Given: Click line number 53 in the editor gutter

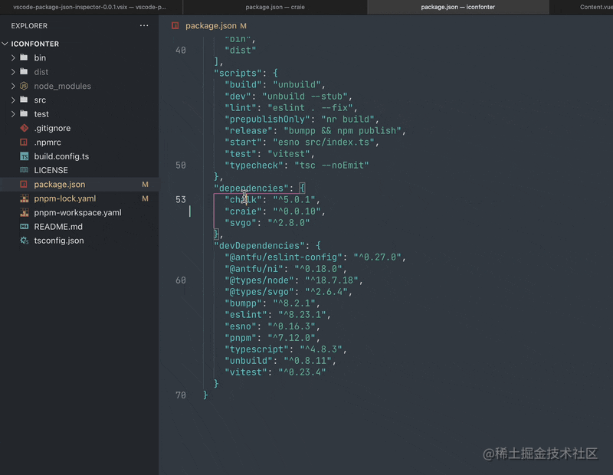Looking at the screenshot, I should [179, 198].
